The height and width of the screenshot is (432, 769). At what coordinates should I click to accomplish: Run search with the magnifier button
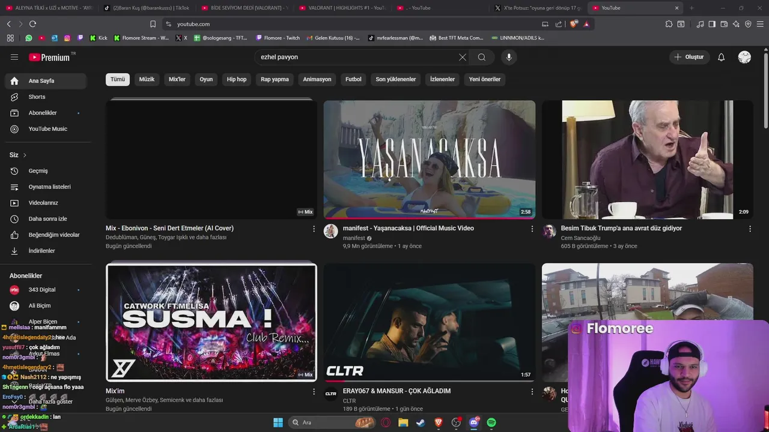pos(482,57)
